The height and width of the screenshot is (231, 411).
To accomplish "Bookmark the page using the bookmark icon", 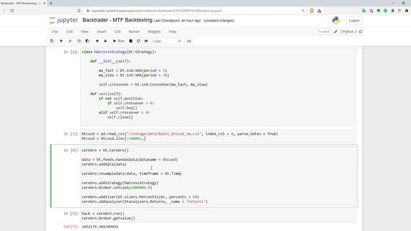I will tap(79, 11).
